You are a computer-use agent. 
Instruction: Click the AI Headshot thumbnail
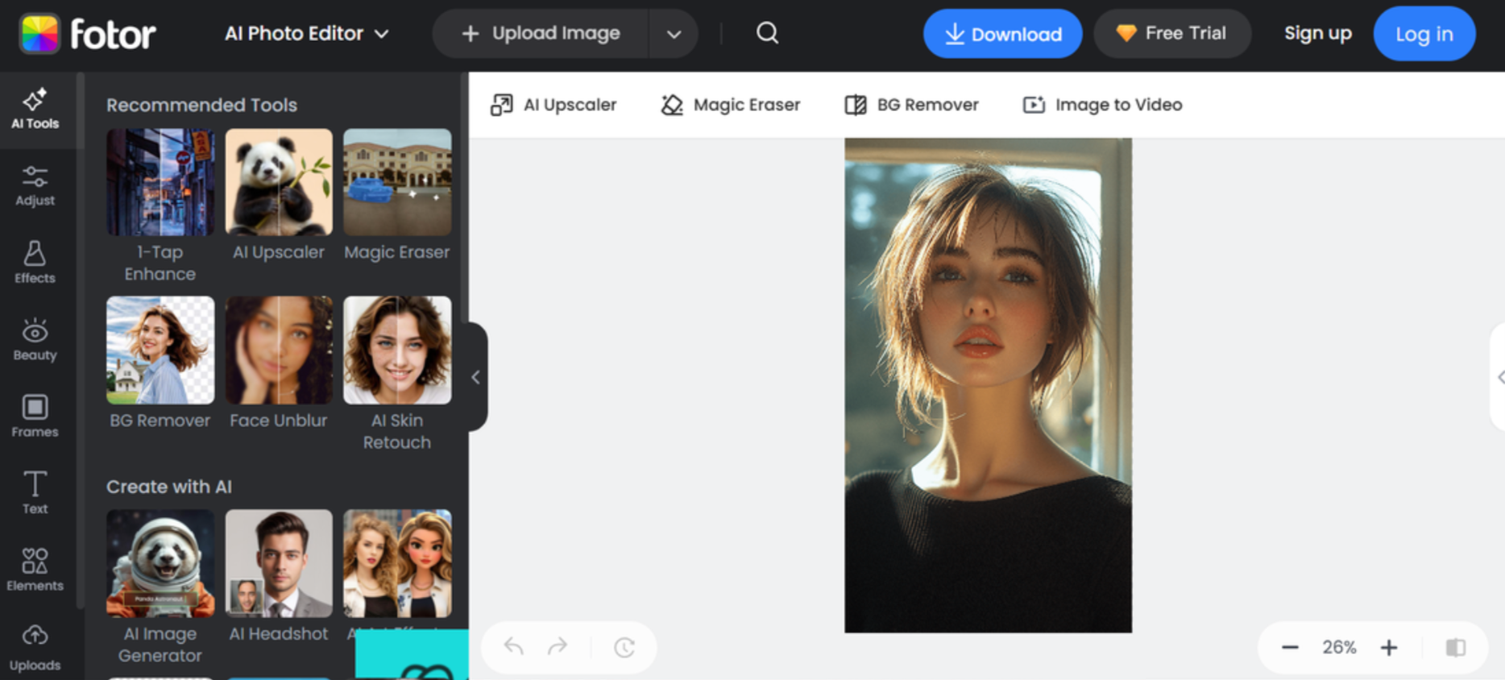click(x=279, y=563)
